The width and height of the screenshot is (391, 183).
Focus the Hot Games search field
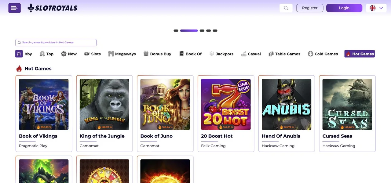(x=56, y=42)
